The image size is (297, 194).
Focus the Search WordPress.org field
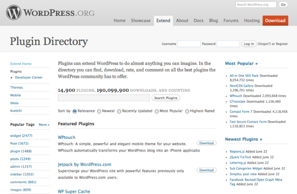[256, 4]
